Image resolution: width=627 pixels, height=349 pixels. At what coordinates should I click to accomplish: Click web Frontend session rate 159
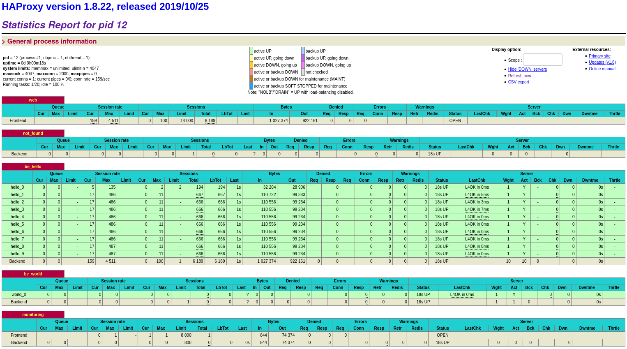tap(93, 121)
